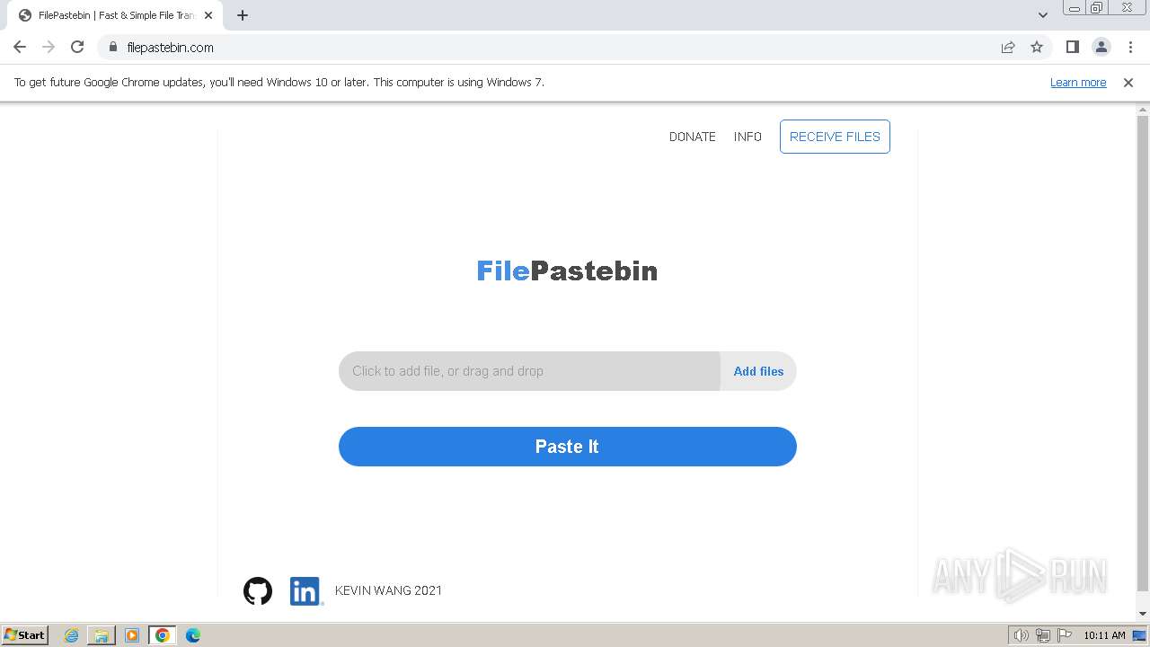This screenshot has height=647, width=1150.
Task: Click the address bar URL
Action: (x=171, y=48)
